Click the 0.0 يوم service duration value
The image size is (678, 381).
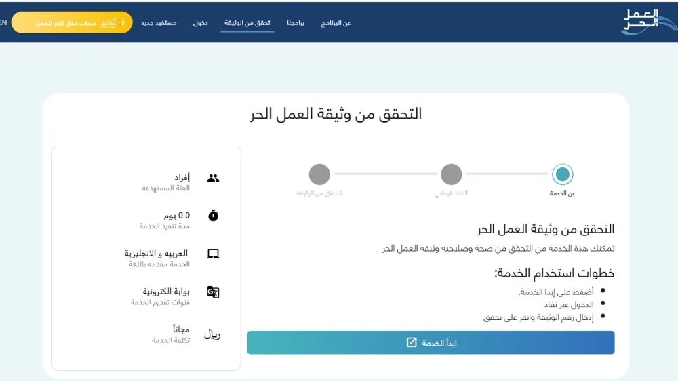coord(177,216)
